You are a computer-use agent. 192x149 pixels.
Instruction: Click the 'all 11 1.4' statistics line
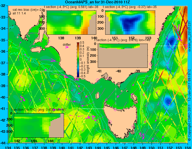19,13
